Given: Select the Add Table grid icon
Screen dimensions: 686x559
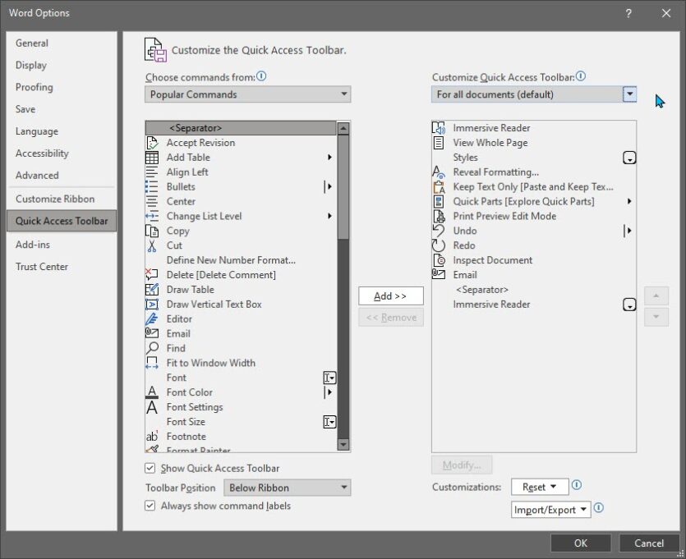Looking at the screenshot, I should pos(152,158).
